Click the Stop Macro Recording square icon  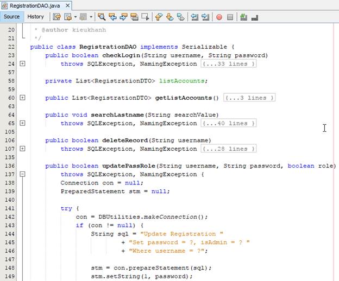[230, 17]
